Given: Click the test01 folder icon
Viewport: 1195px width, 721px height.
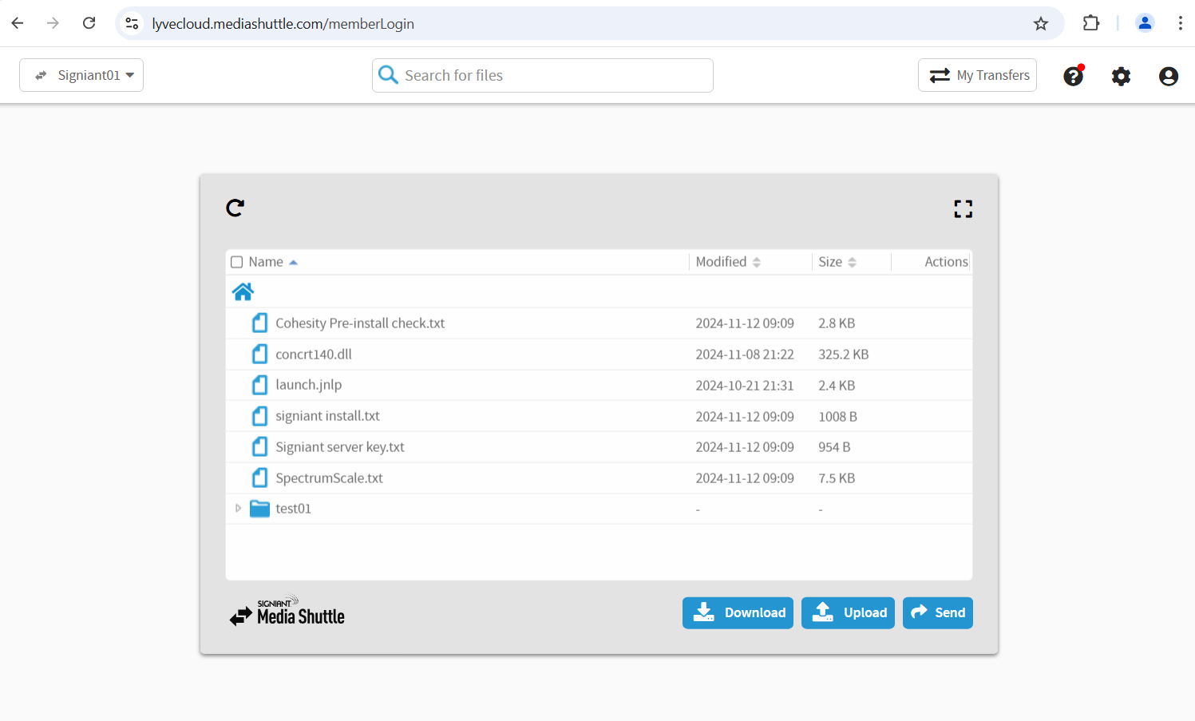Looking at the screenshot, I should click(259, 509).
